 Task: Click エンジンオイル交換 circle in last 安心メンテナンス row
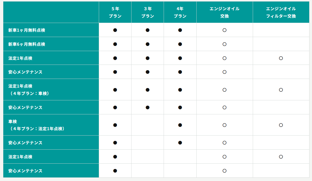point(224,171)
